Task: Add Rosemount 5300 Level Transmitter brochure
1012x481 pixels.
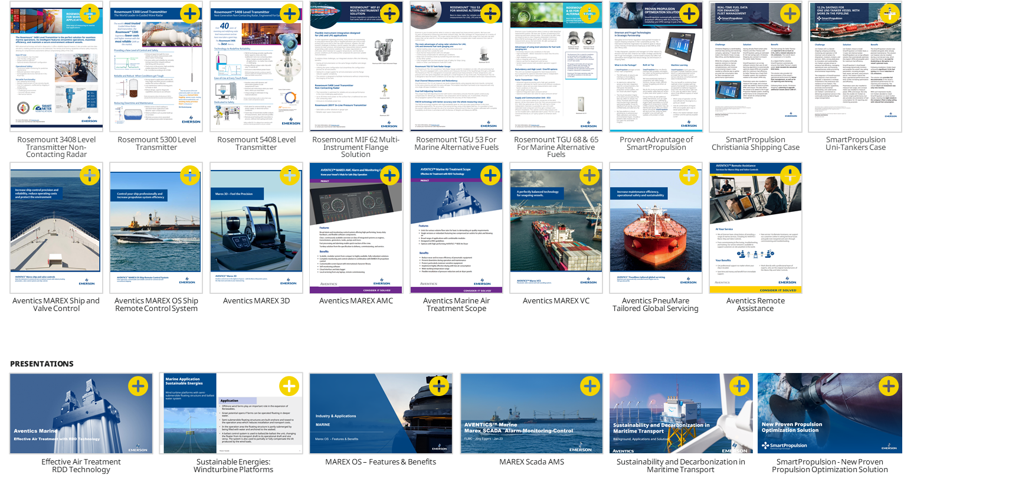Action: pos(190,14)
